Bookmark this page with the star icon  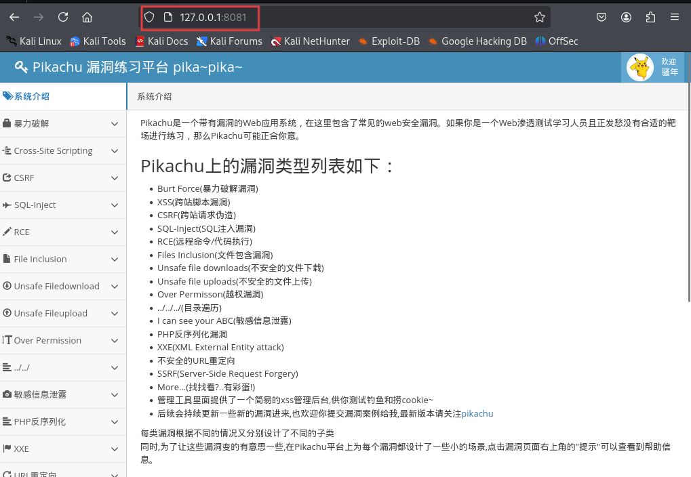coord(539,17)
